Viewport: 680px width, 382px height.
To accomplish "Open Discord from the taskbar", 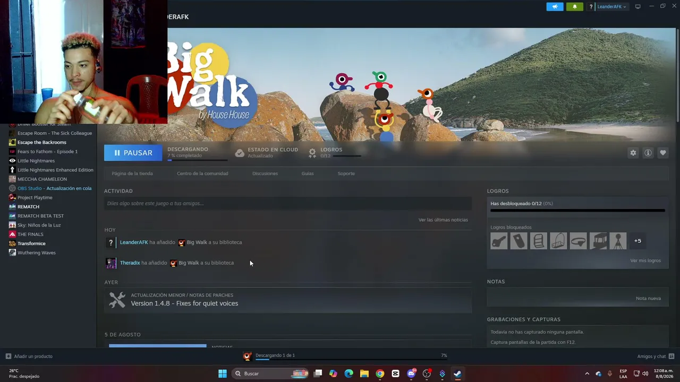I will (x=411, y=374).
